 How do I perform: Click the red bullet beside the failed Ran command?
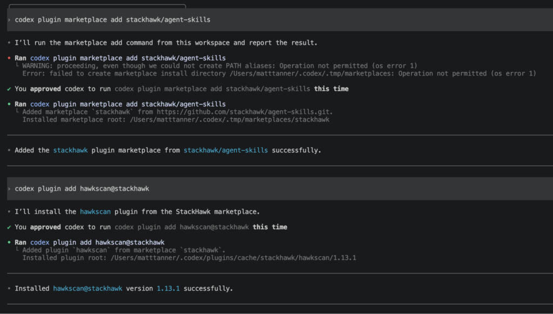pos(9,58)
